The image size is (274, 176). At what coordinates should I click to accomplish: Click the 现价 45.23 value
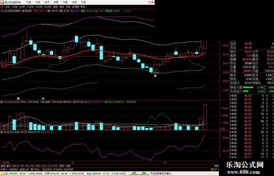pos(248,52)
